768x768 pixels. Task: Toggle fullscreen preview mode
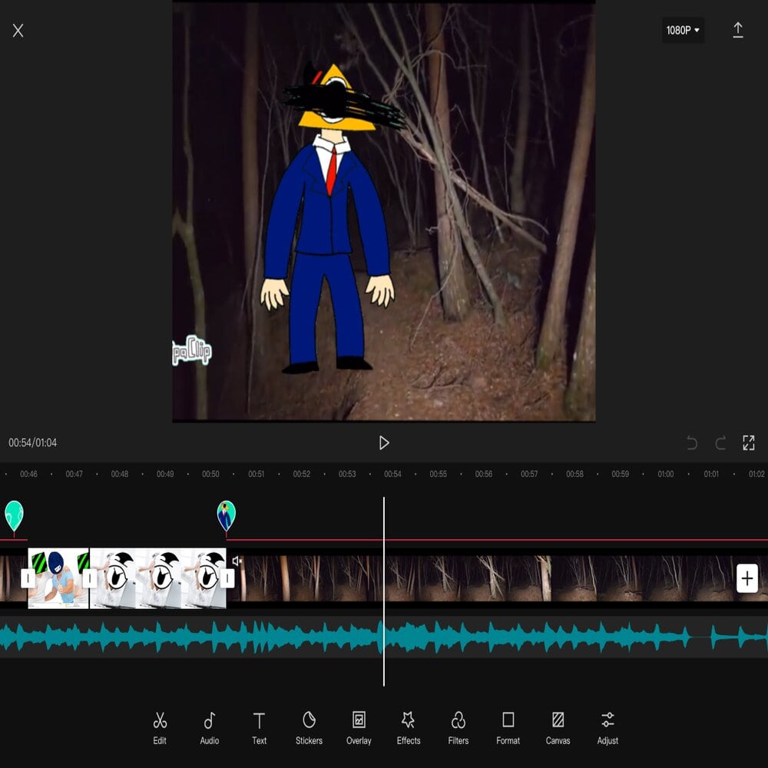(749, 443)
